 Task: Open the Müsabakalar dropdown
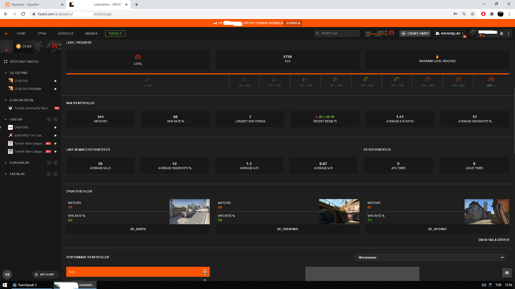coord(430,257)
